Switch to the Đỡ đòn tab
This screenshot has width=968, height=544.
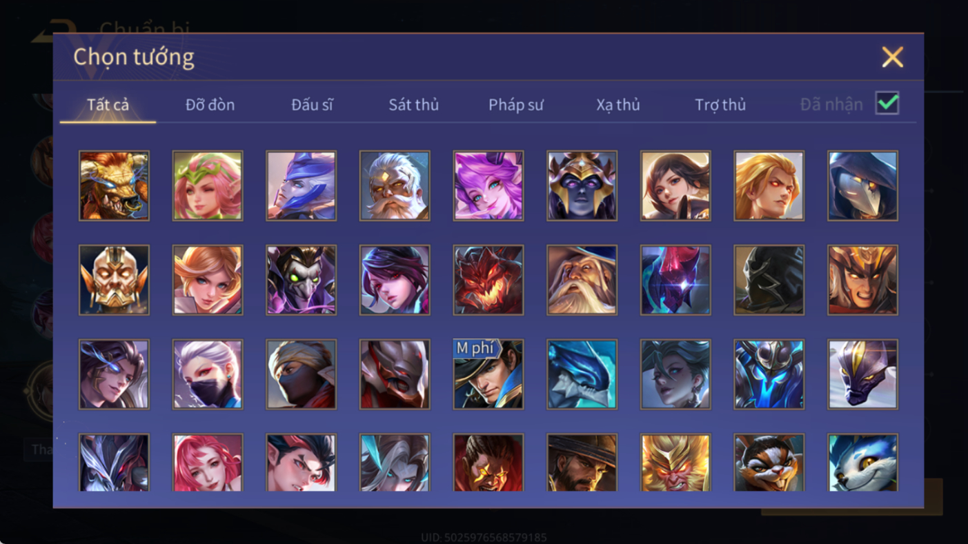pyautogui.click(x=210, y=105)
